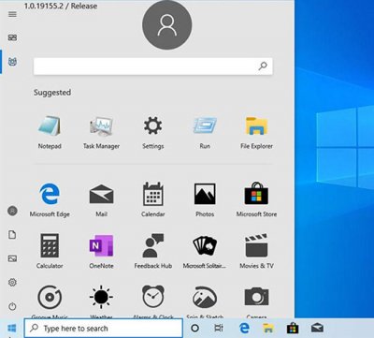Open File Explorer in Suggested row
Viewport: 374px width, 338px height.
256,125
